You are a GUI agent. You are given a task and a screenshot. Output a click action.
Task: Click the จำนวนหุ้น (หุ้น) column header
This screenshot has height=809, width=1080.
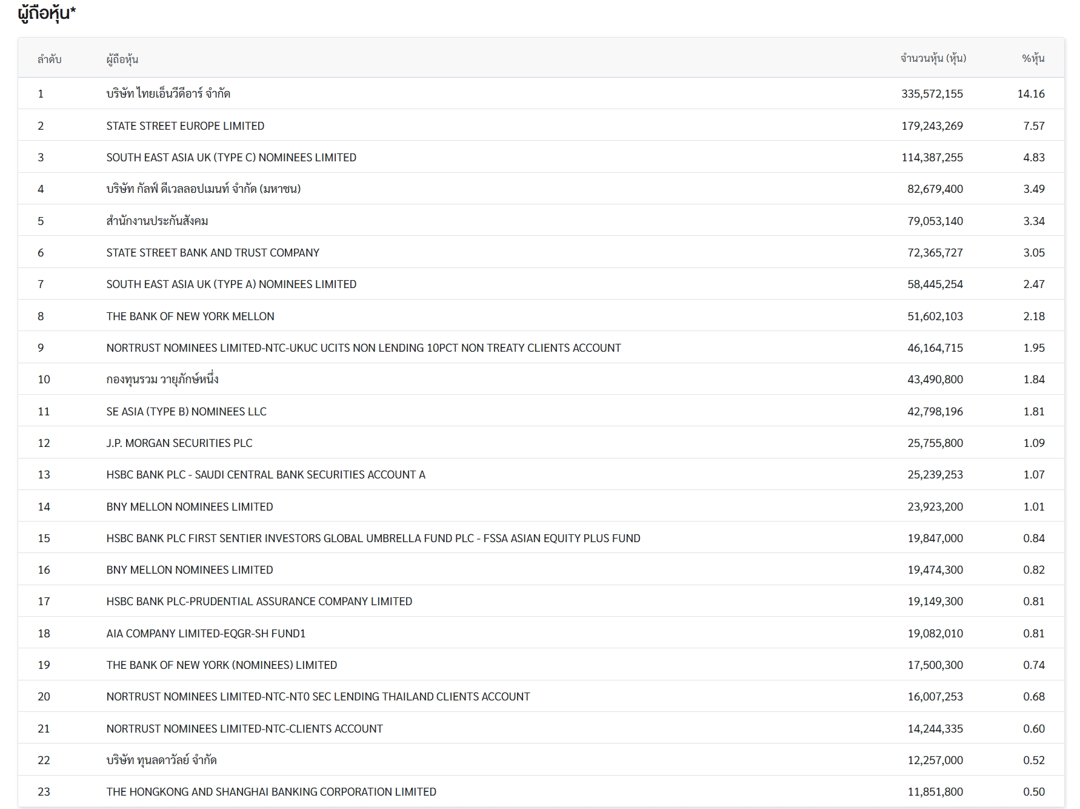click(x=933, y=58)
